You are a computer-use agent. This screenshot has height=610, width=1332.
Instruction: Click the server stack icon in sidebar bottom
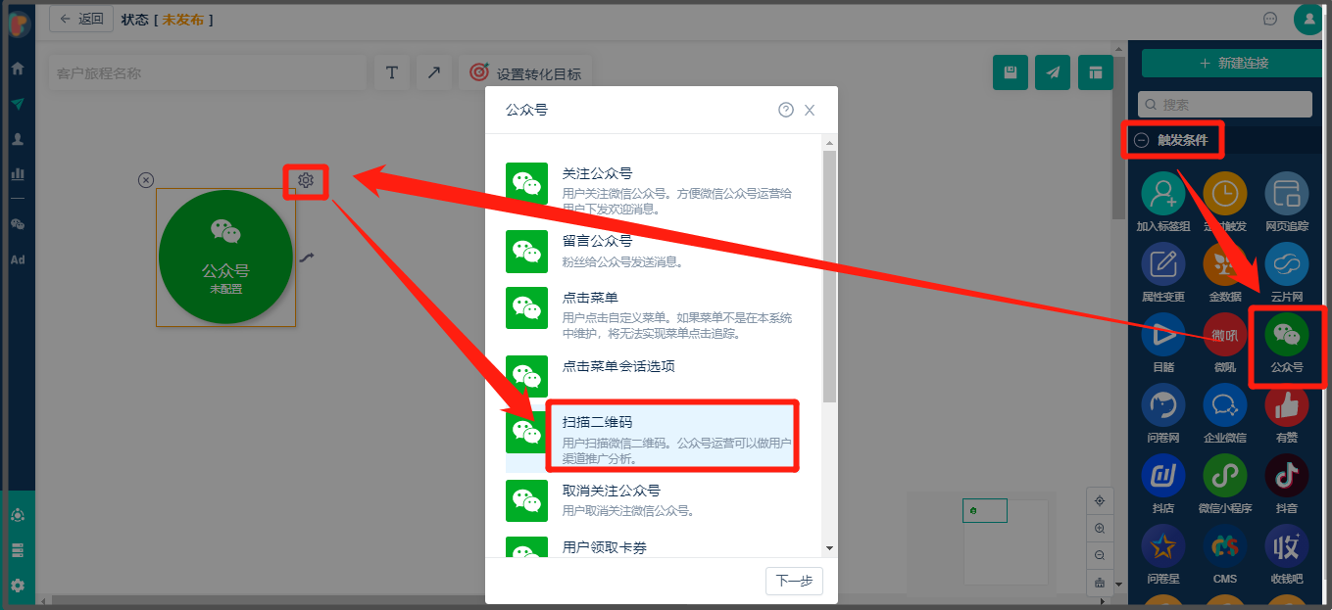coord(18,550)
